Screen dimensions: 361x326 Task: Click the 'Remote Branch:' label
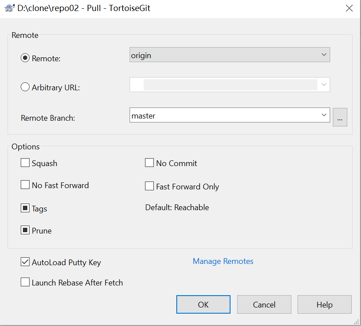pyautogui.click(x=48, y=118)
